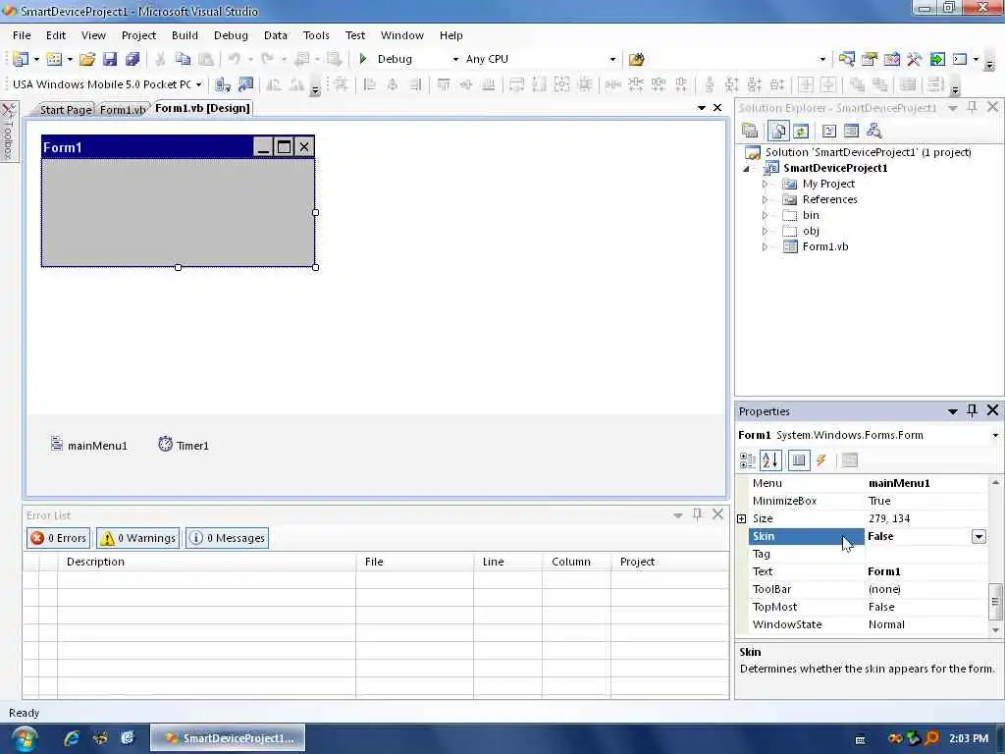
Task: Click the Windows Start button
Action: pos(24,738)
